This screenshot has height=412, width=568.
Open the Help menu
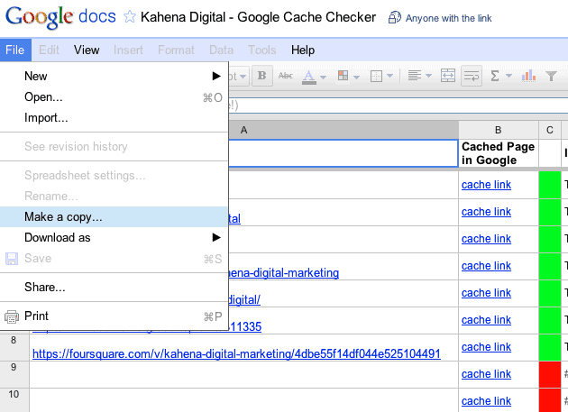(303, 50)
